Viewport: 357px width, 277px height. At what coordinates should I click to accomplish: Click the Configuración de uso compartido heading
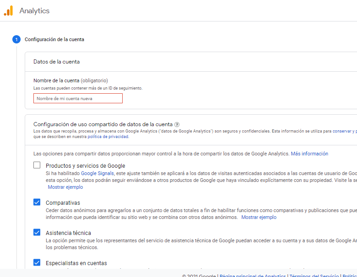coord(103,124)
